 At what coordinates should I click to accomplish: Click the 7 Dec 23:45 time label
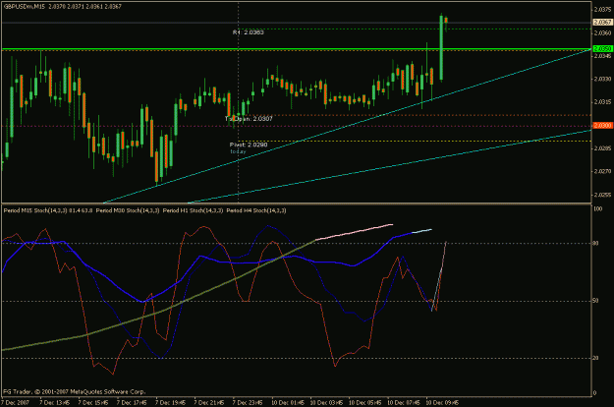point(248,403)
